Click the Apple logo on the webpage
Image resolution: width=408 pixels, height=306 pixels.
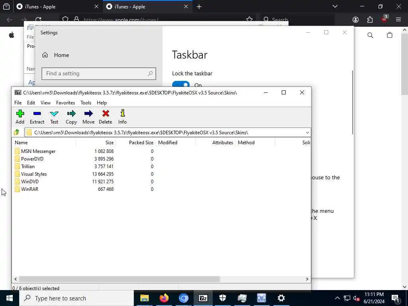12,35
